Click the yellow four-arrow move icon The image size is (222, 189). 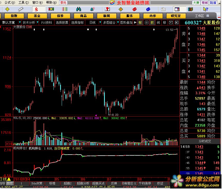click(x=7, y=9)
